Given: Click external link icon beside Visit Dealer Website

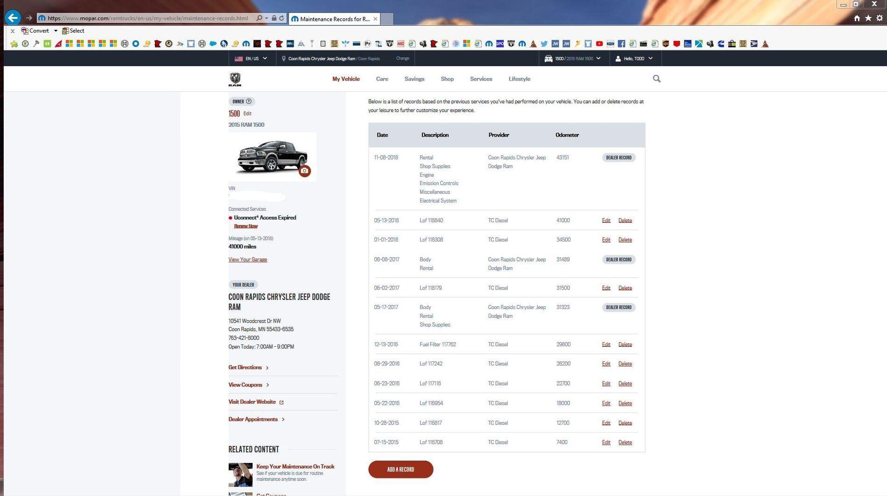Looking at the screenshot, I should pos(282,402).
